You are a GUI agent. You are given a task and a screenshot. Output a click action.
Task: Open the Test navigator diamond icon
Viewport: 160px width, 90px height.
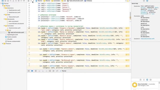pos(16,1)
